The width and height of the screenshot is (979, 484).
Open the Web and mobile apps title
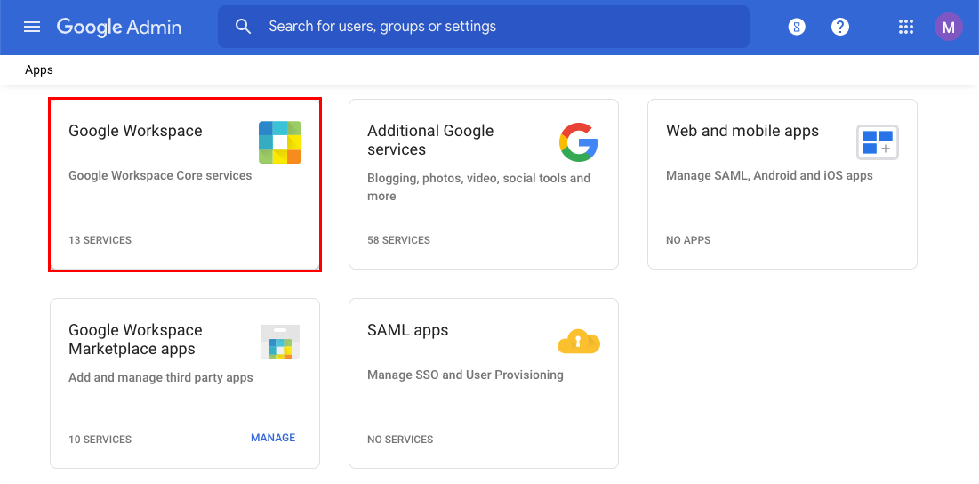coord(742,131)
